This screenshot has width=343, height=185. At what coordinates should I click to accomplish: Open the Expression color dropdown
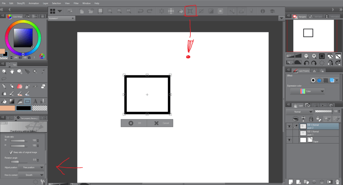pyautogui.click(x=307, y=91)
